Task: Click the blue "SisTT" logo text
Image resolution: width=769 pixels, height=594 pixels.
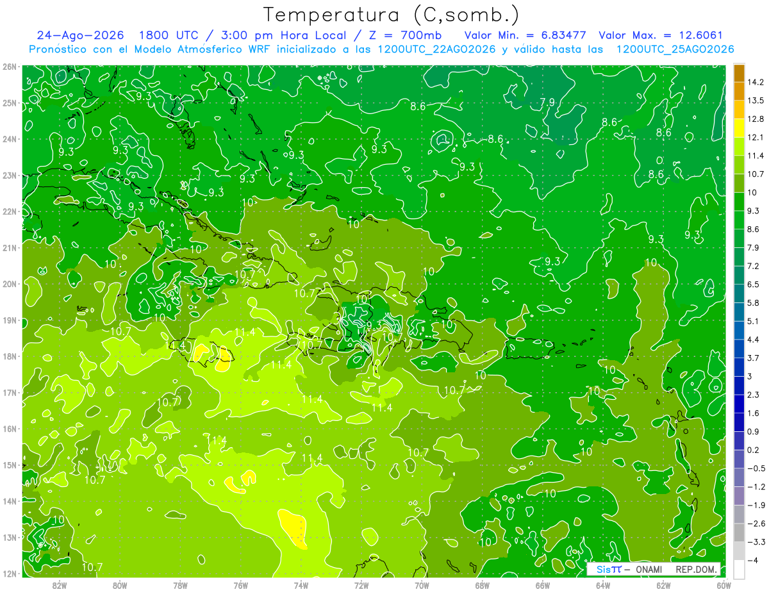Action: [x=608, y=569]
